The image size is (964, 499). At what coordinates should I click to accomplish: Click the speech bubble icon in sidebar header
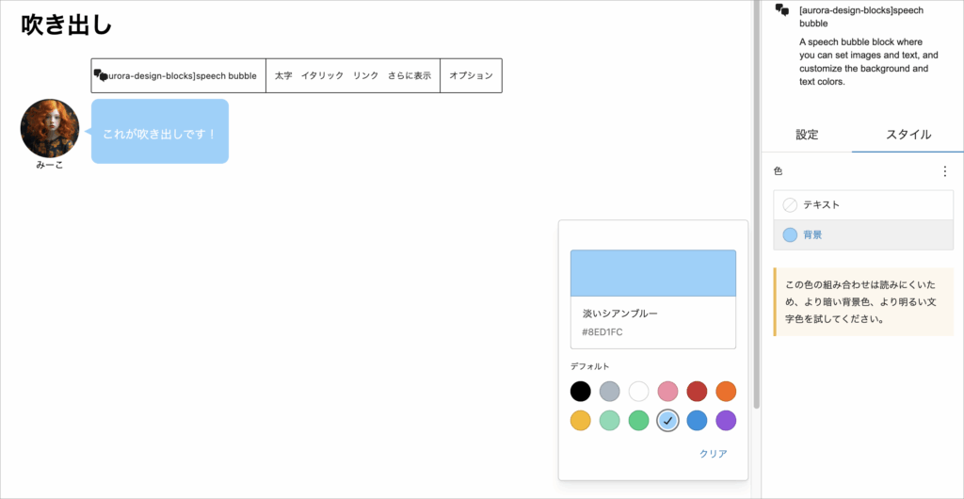pyautogui.click(x=781, y=10)
